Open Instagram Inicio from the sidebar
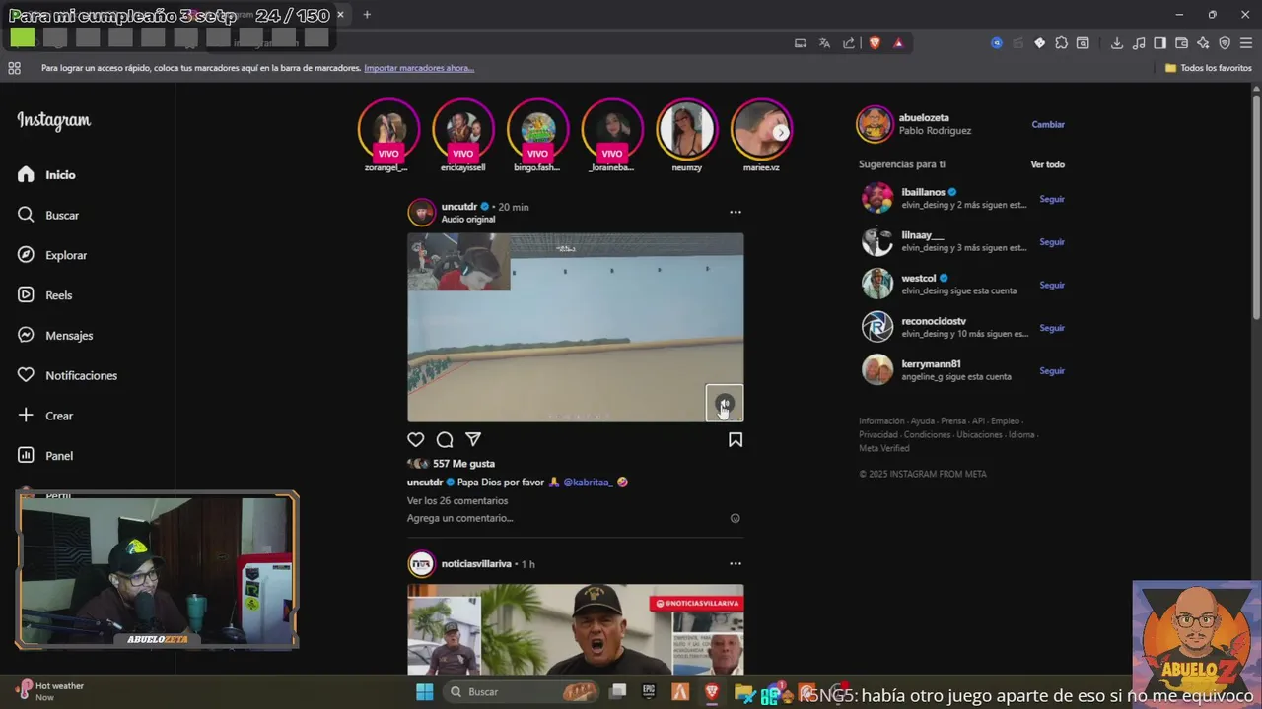The width and height of the screenshot is (1262, 709). click(x=46, y=174)
